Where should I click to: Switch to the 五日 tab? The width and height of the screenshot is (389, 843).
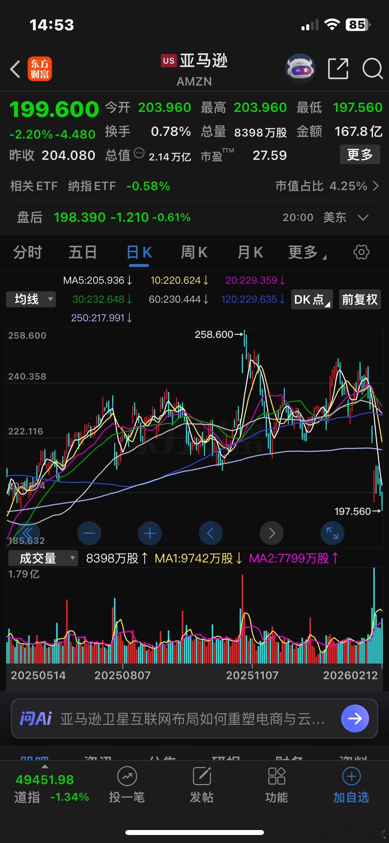pos(83,252)
